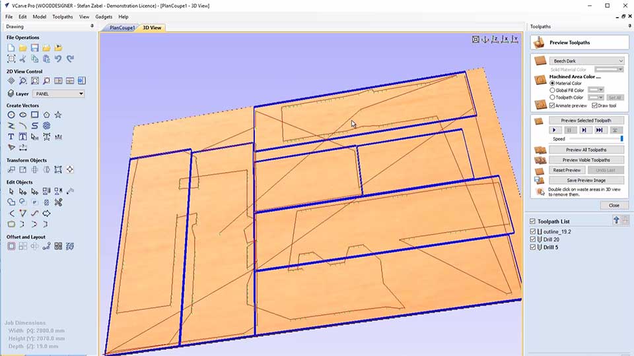Select Global Fill Color radio button

(x=552, y=90)
